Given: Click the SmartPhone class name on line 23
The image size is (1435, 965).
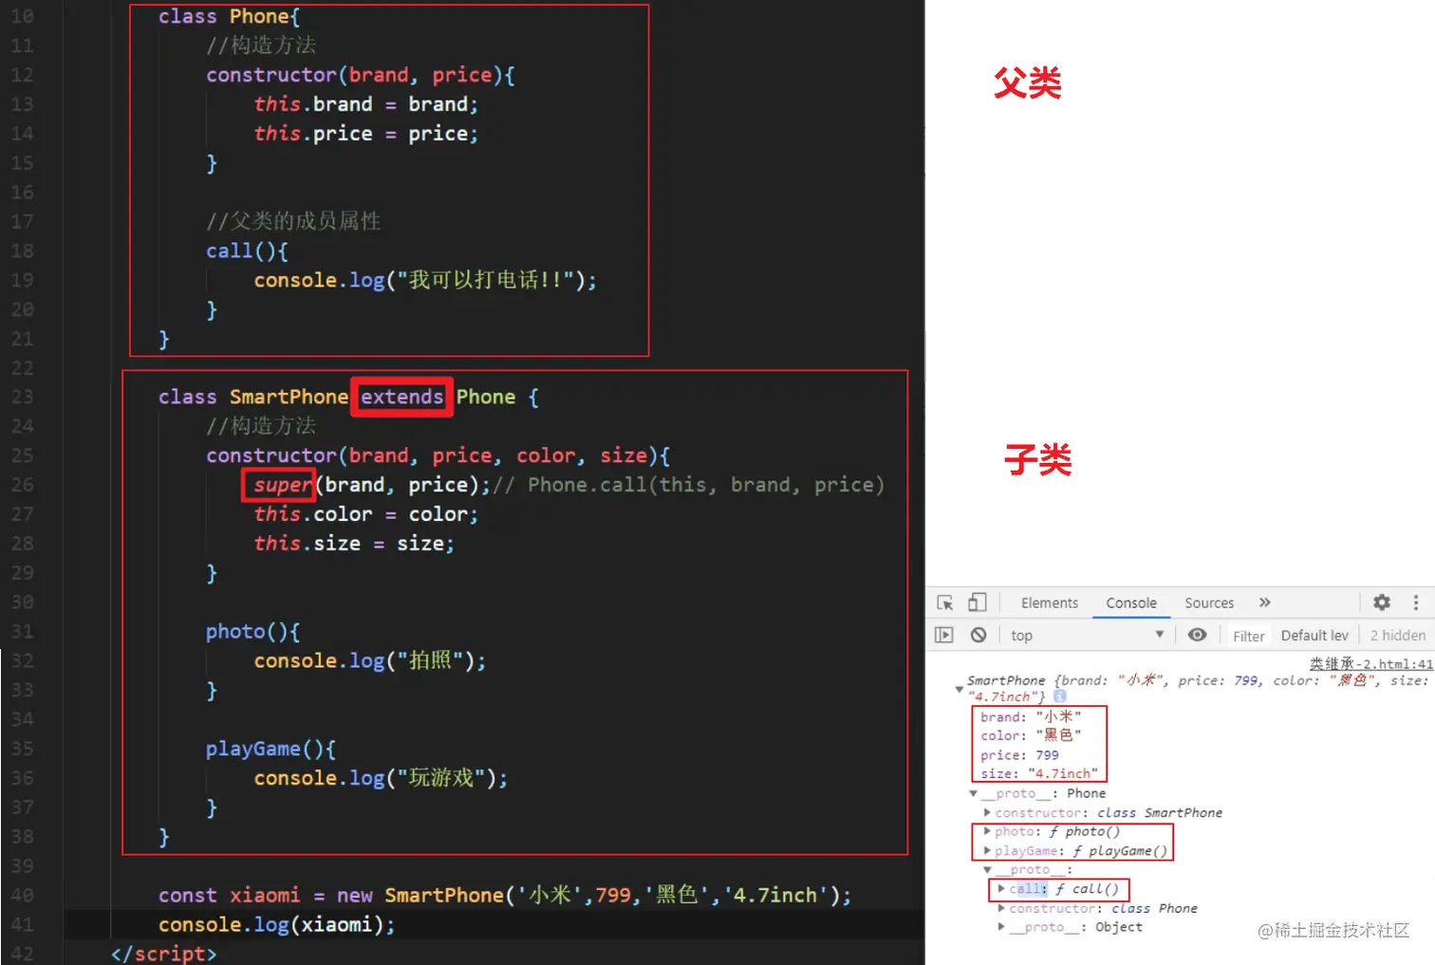Looking at the screenshot, I should (x=289, y=397).
